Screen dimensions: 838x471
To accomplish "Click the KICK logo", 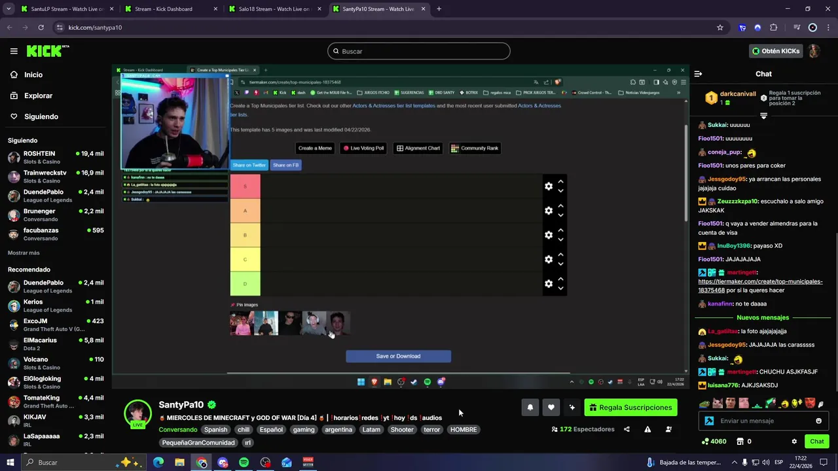I will [48, 51].
